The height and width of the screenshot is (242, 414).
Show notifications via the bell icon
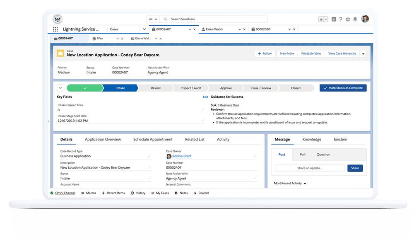(x=355, y=19)
